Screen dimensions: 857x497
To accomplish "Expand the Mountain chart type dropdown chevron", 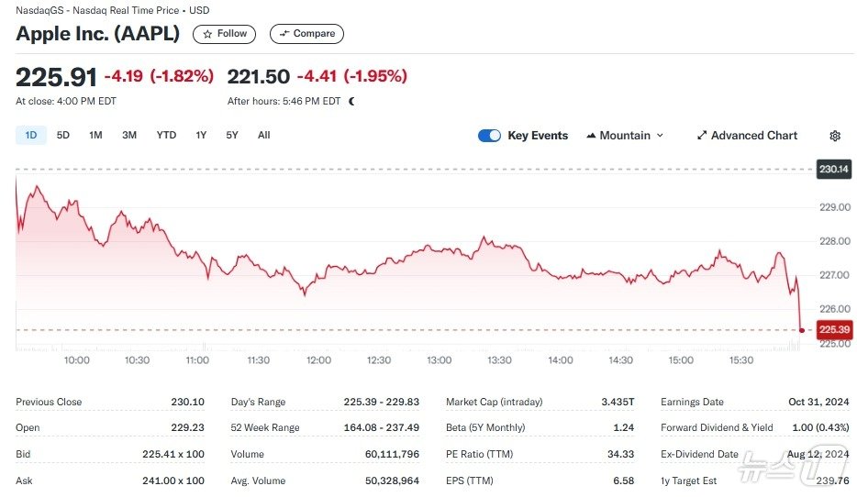I will pos(659,136).
